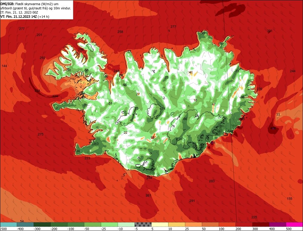Screen dimensions: 303x231
Task: Click the map value 201 in the northwest
Action: 39,35
